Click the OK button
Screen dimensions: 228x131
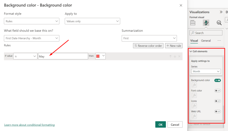coord(160,124)
